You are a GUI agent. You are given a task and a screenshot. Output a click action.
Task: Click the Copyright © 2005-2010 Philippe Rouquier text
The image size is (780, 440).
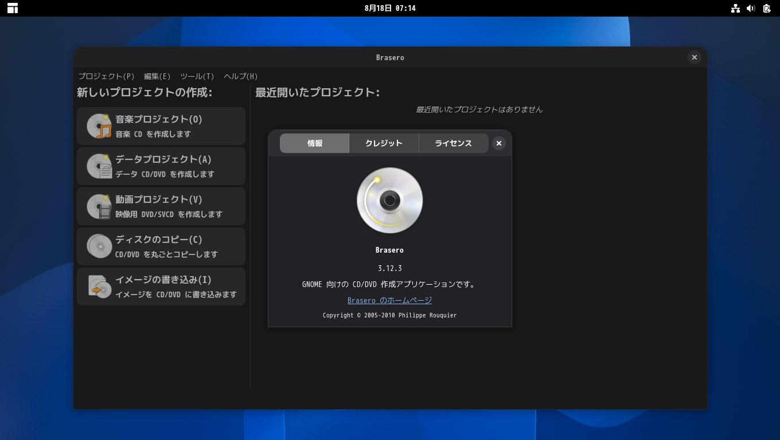pos(390,315)
